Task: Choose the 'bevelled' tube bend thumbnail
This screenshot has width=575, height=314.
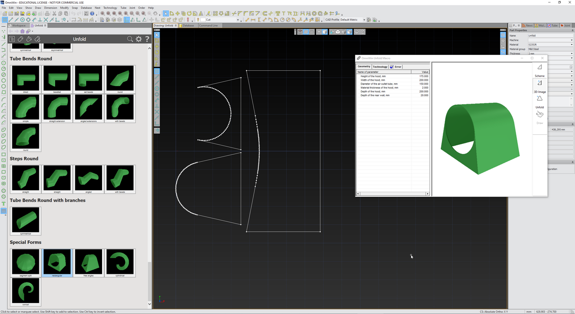Action: pos(57,79)
